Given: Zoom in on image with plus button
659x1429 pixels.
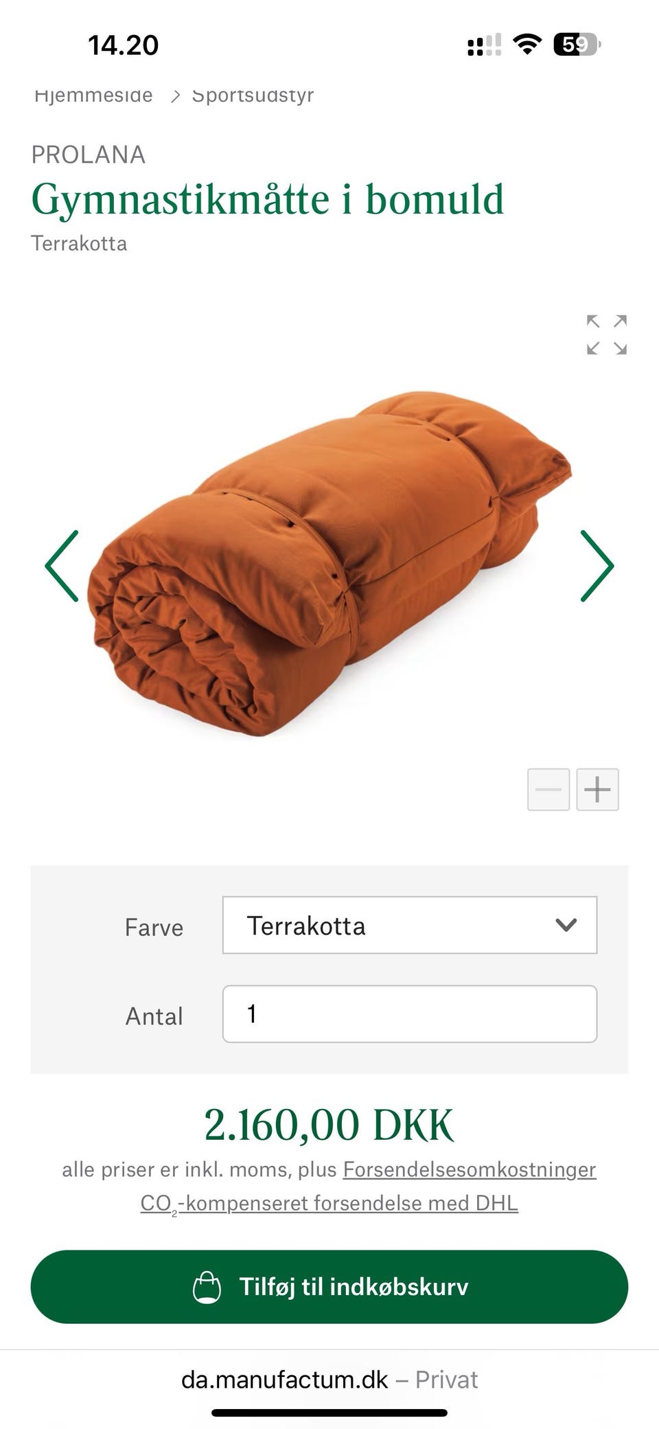Looking at the screenshot, I should (x=597, y=790).
